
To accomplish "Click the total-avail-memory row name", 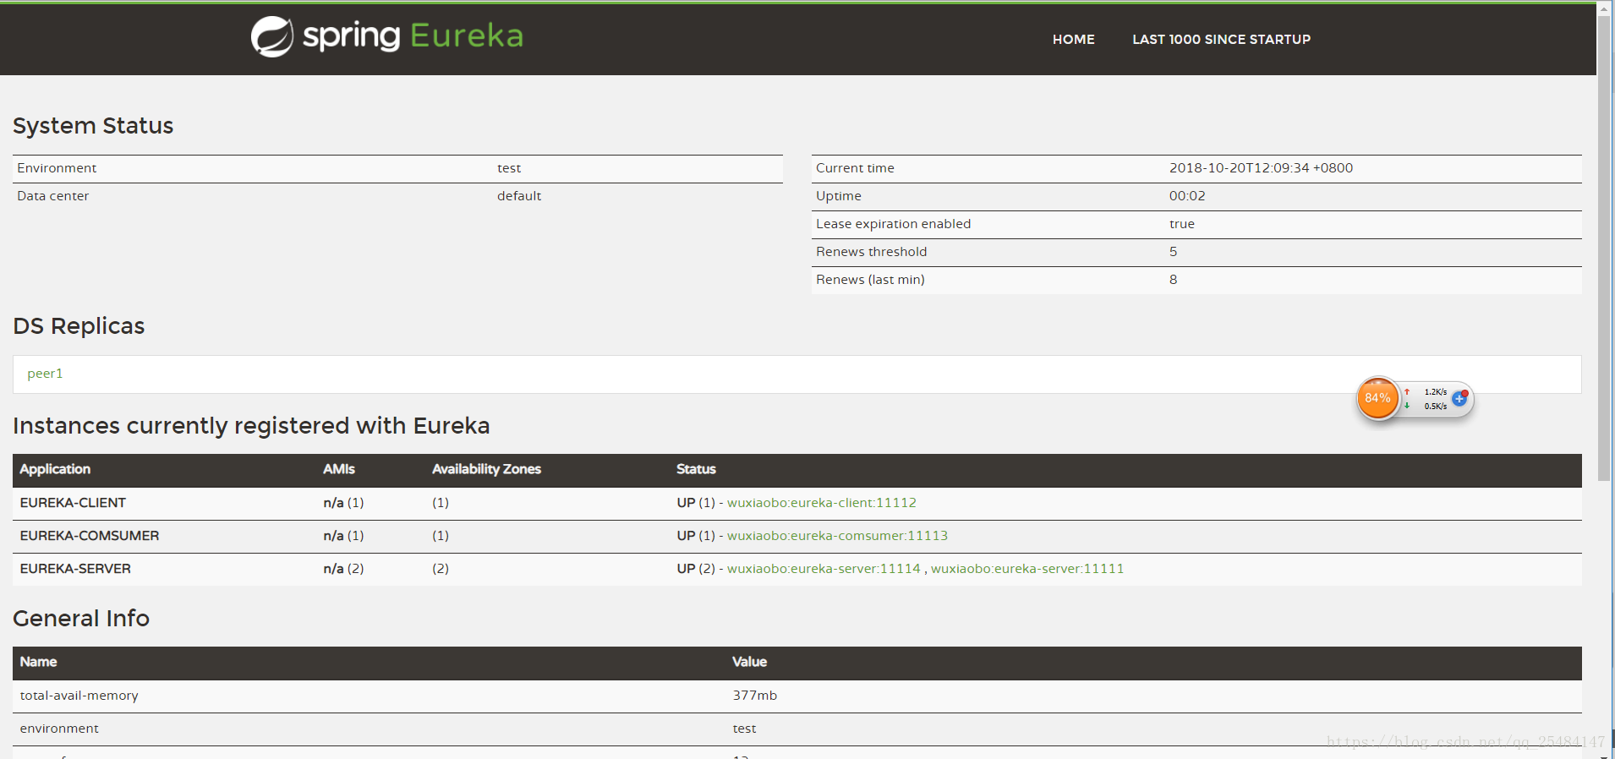I will point(79,696).
